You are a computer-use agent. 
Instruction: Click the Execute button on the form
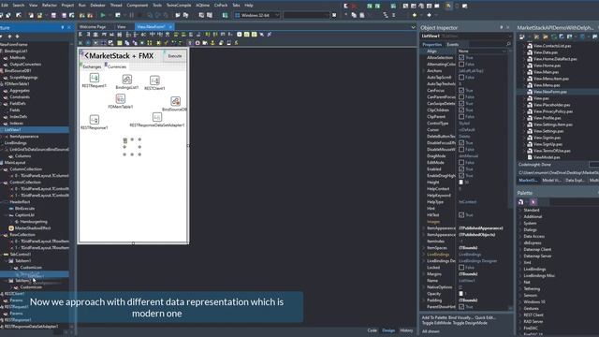tap(175, 56)
